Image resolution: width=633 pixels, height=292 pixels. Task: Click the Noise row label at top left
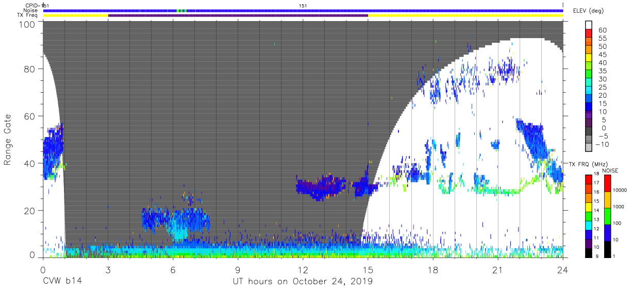click(x=29, y=10)
